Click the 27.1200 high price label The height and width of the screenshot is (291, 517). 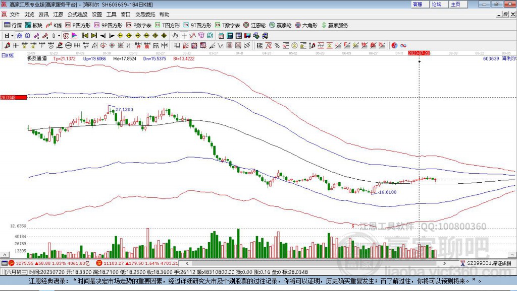(x=124, y=109)
